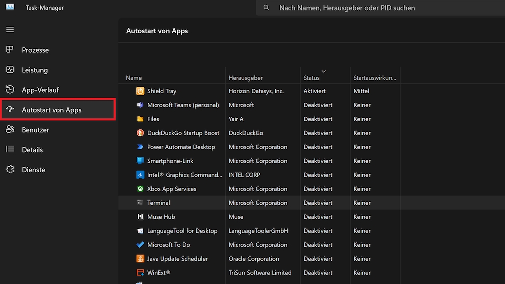Select the Microsoft To Do row name

point(169,244)
